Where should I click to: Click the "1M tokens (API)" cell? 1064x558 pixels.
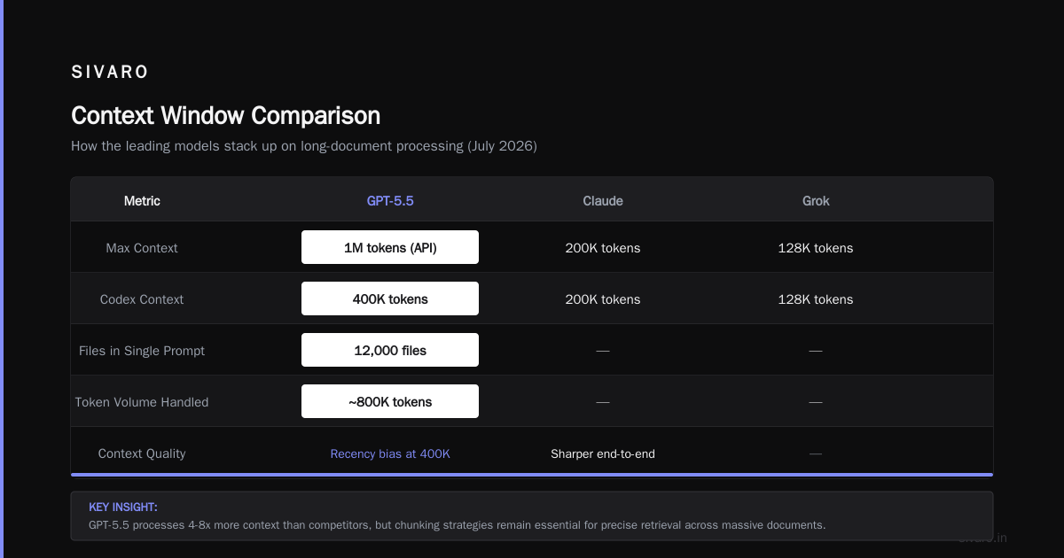click(390, 247)
